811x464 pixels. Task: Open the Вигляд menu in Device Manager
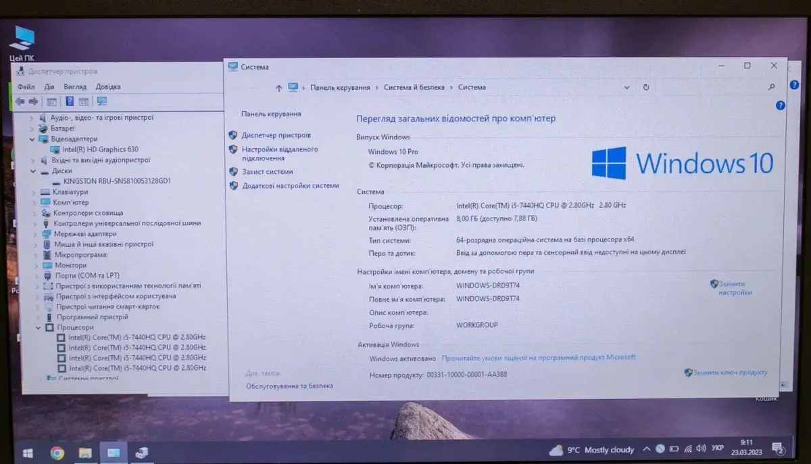(x=75, y=87)
